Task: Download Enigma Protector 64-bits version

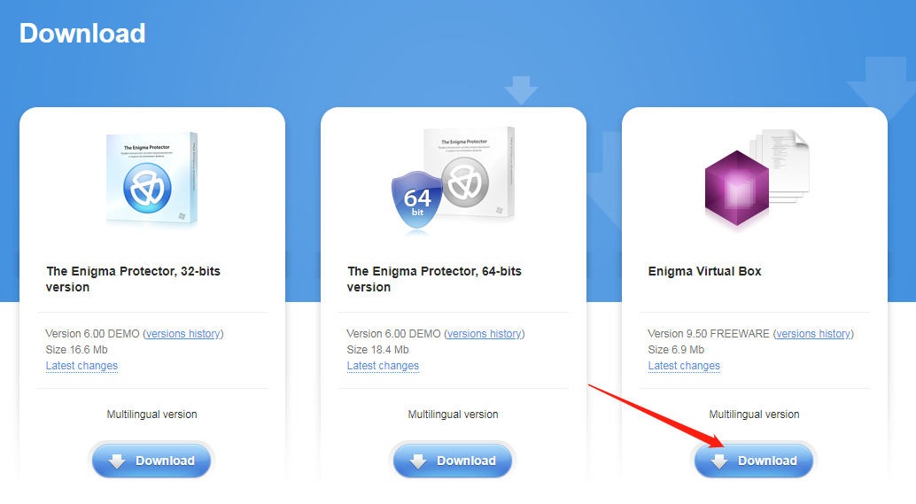Action: [x=453, y=461]
